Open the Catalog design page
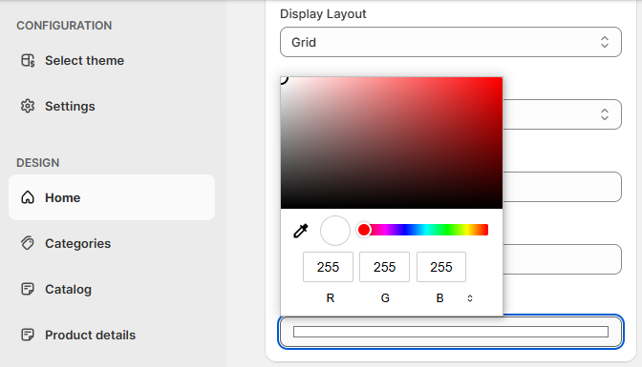Screen dimensions: 642x367 tap(69, 289)
